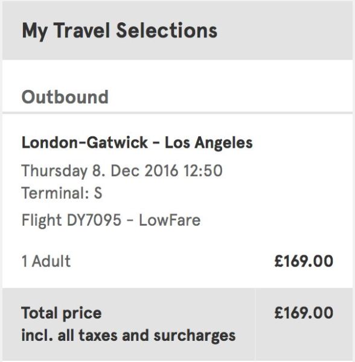Select the Outbound section header
The image size is (355, 362).
[65, 97]
